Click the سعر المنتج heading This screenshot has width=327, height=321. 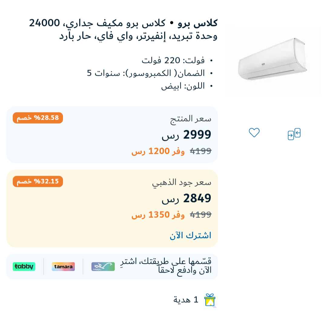point(191,119)
